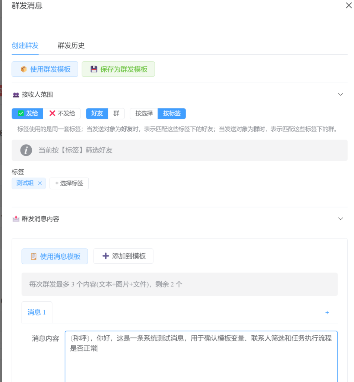Select the 按标签 filter mode
354x382 pixels.
pyautogui.click(x=172, y=113)
